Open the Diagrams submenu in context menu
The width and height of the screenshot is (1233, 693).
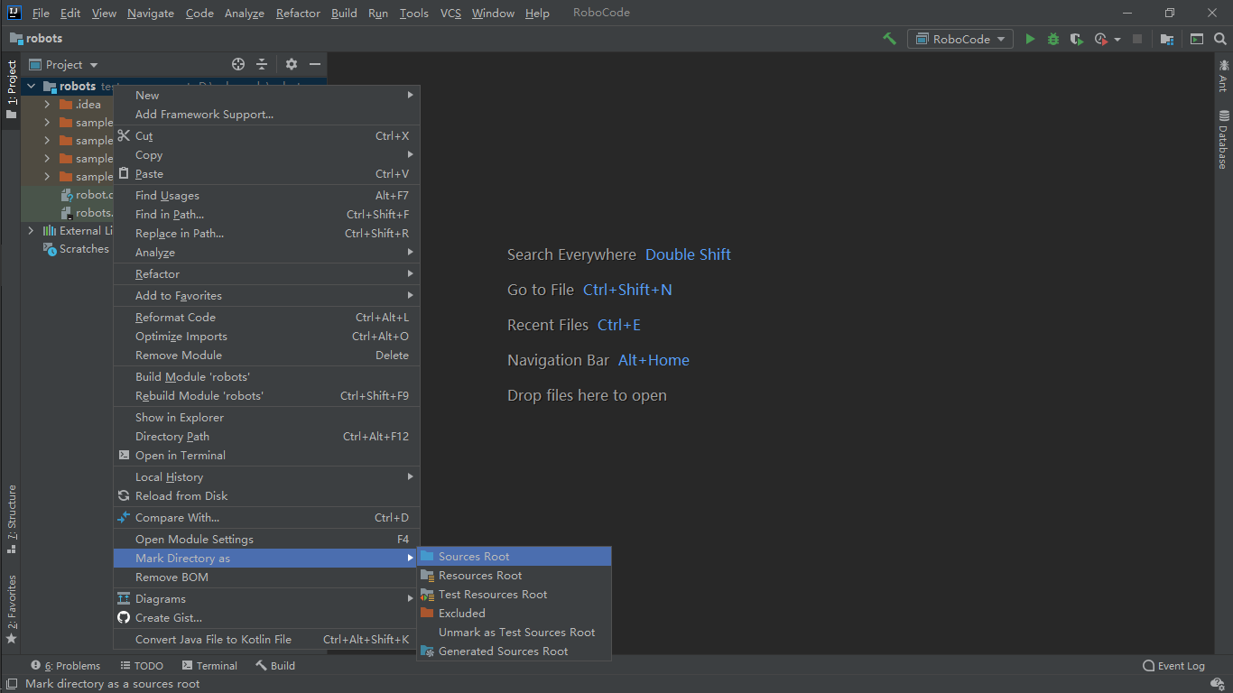pyautogui.click(x=266, y=599)
